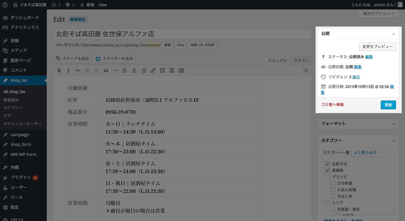
Task: Open 設定 menu in sidebar
Action: [x=23, y=207]
